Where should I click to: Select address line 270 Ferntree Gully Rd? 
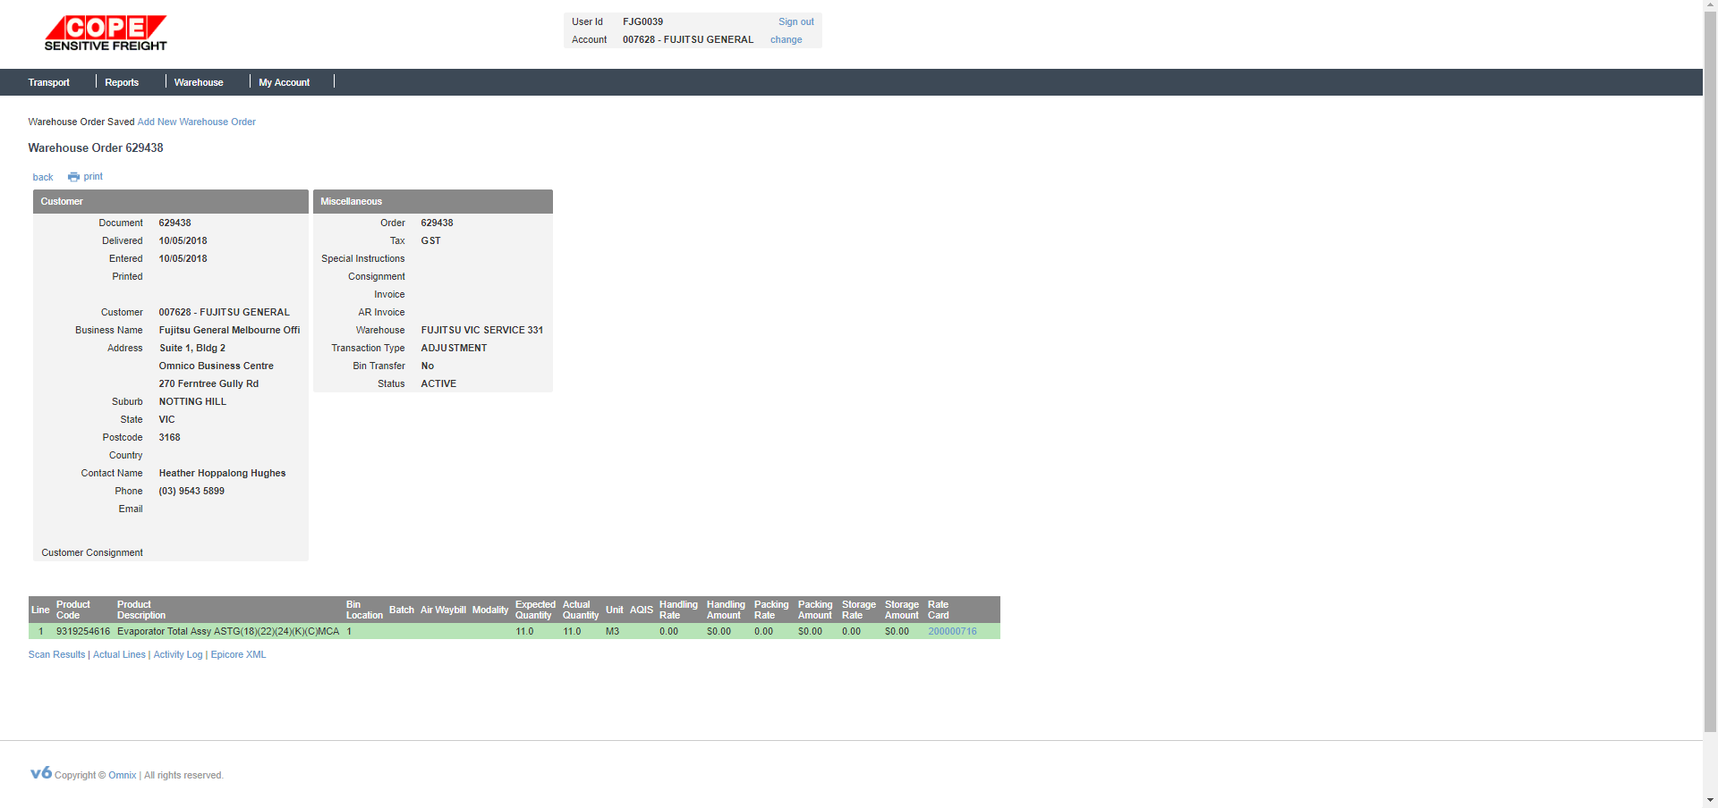(208, 383)
